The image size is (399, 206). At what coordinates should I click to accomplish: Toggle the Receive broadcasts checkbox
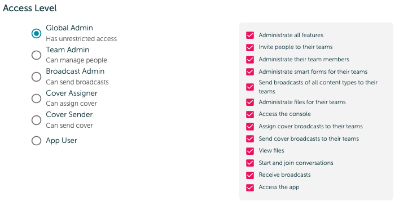[250, 175]
